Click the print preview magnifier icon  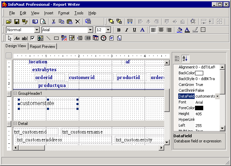coord(43,22)
